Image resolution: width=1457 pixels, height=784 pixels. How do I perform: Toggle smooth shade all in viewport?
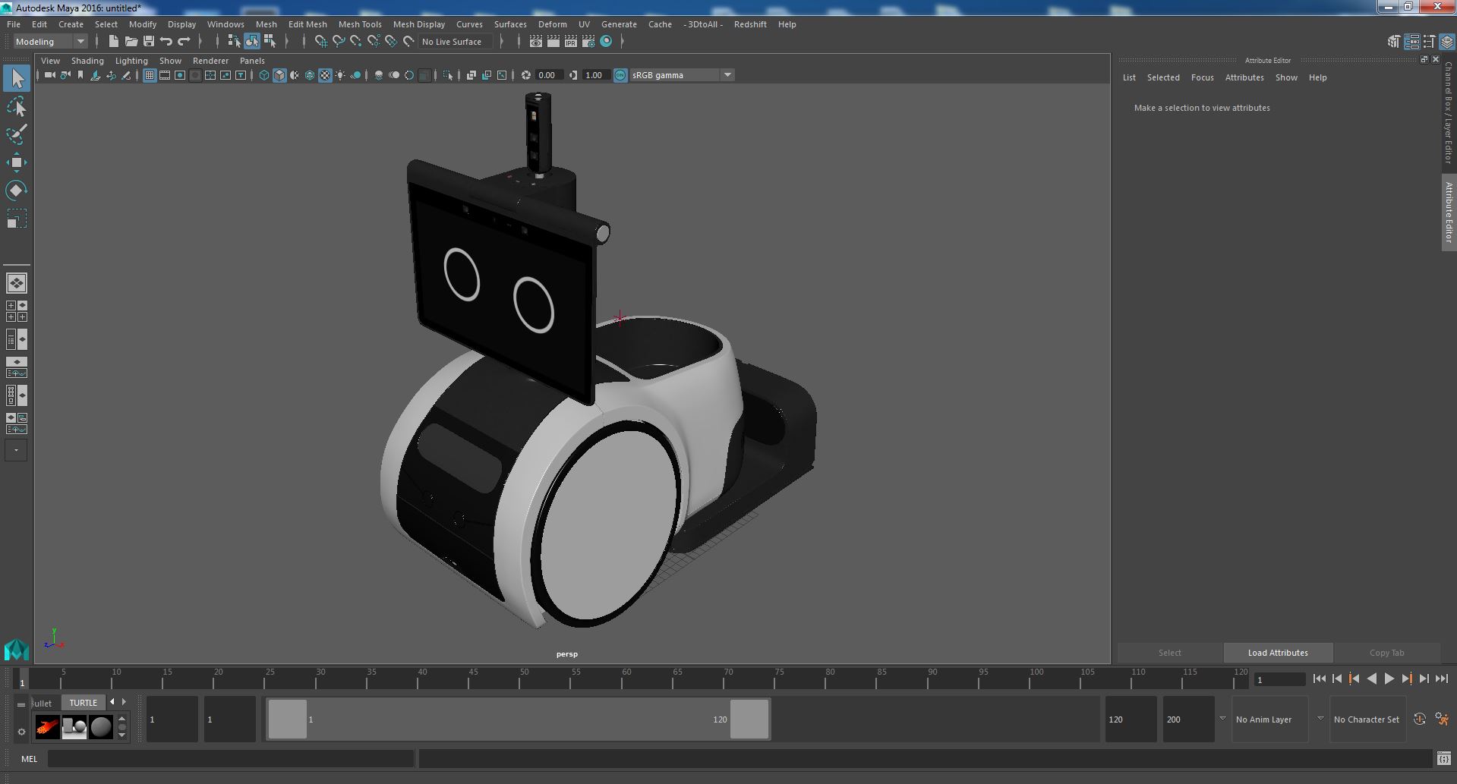[279, 75]
